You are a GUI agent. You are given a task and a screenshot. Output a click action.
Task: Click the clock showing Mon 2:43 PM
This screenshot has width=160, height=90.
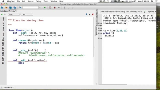coord(143,1)
